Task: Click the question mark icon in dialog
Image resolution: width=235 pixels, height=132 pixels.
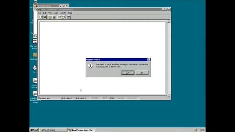Action: point(90,66)
